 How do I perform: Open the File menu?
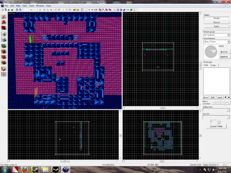[6, 6]
